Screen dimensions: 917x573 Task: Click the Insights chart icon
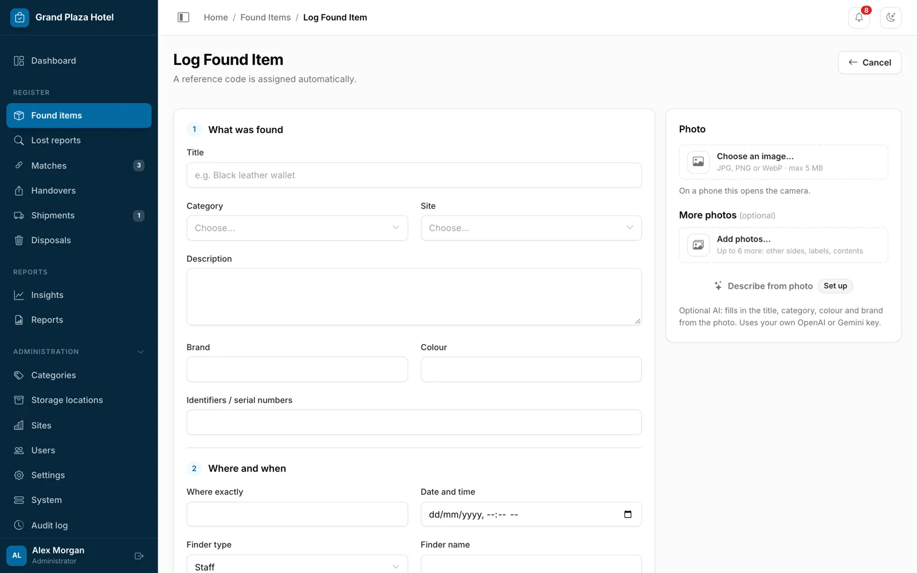click(19, 295)
